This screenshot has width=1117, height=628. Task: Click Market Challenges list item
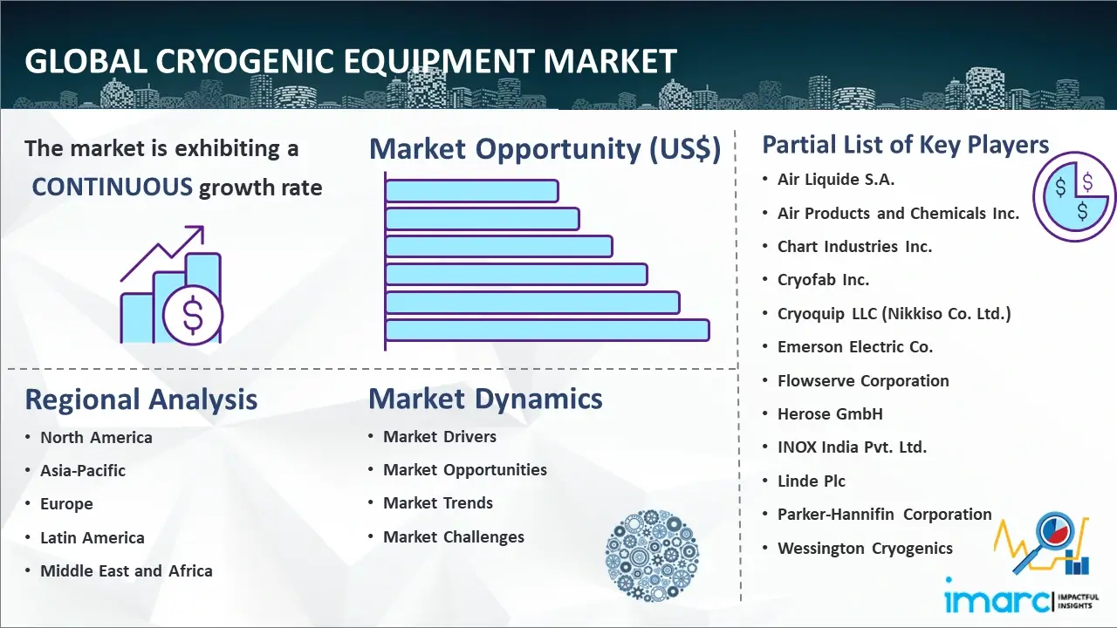tap(454, 537)
